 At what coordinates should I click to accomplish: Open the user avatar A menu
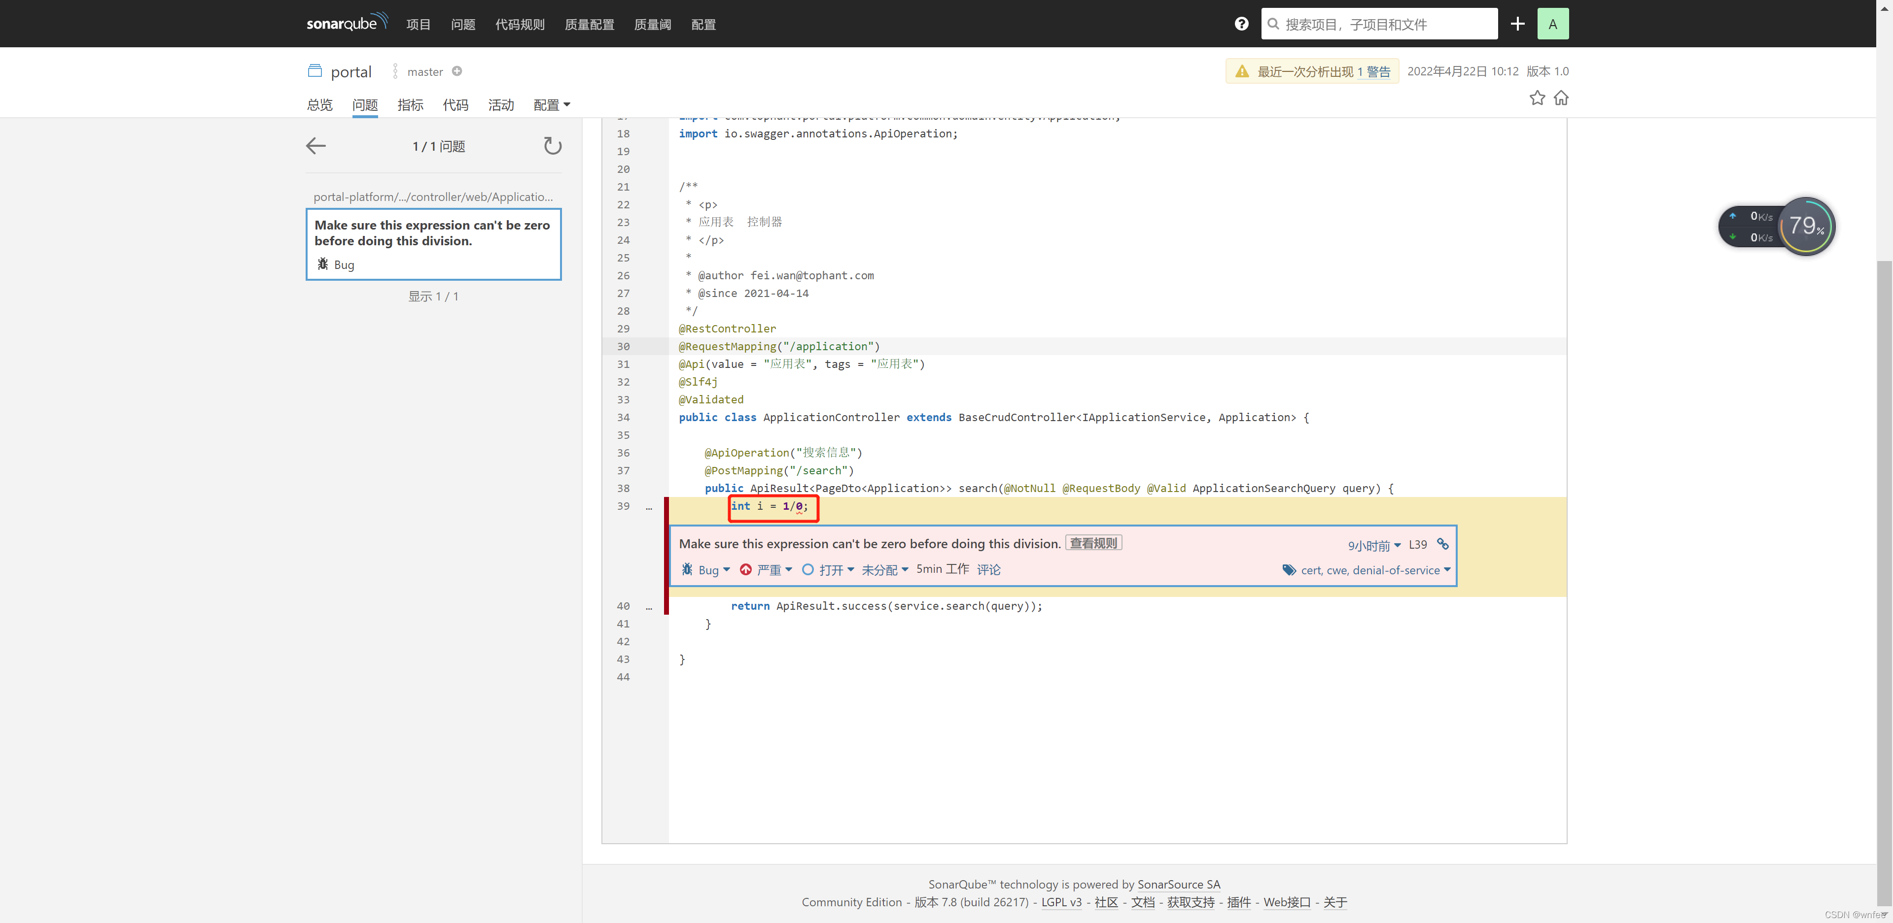pos(1553,24)
